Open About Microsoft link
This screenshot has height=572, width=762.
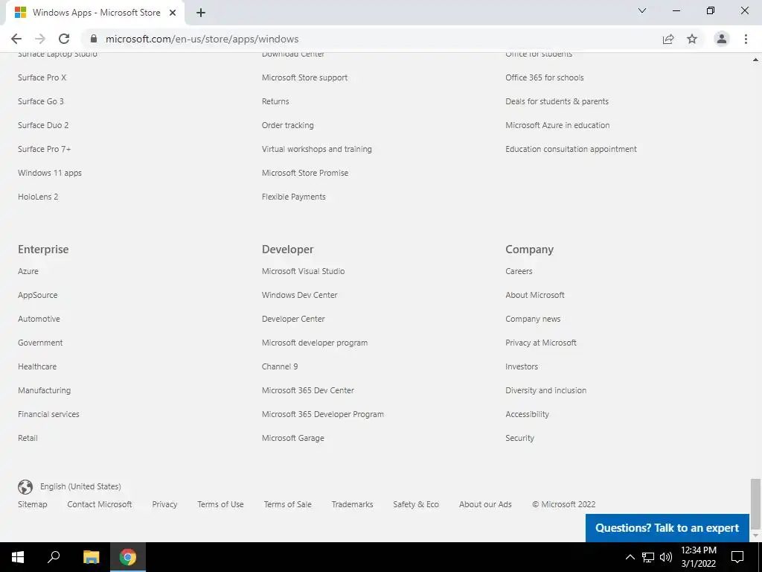coord(535,295)
